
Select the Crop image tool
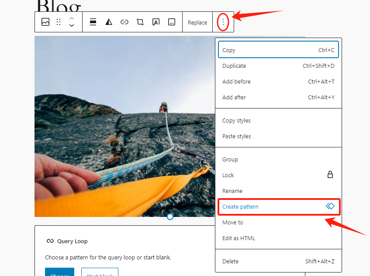[x=140, y=22]
